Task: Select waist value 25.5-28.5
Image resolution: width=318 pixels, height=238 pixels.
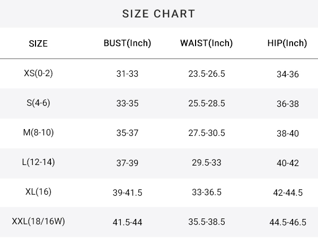Action: pos(207,104)
